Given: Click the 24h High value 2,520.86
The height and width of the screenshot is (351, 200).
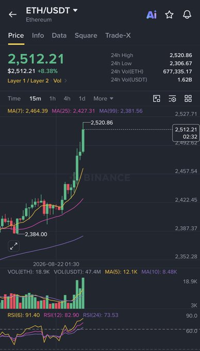Looking at the screenshot, I should [x=181, y=55].
